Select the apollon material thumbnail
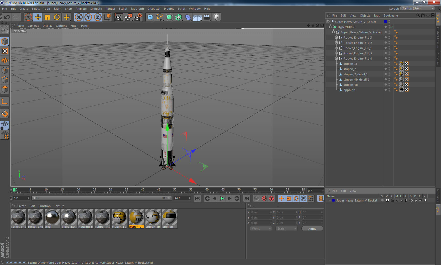This screenshot has width=441, height=265. (x=170, y=219)
